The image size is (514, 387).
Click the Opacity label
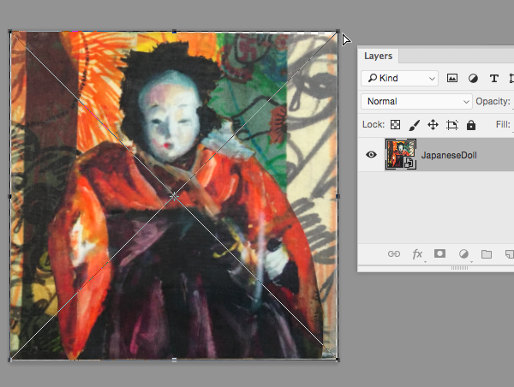[x=493, y=102]
